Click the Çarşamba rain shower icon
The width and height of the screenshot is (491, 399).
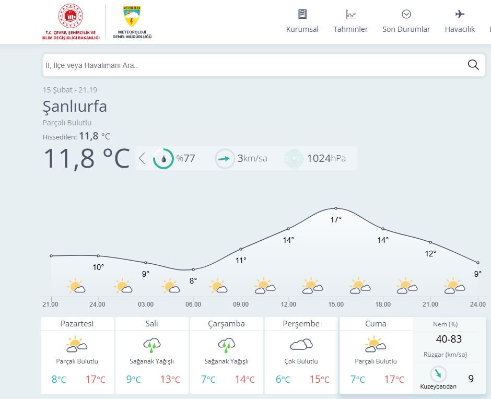226,345
